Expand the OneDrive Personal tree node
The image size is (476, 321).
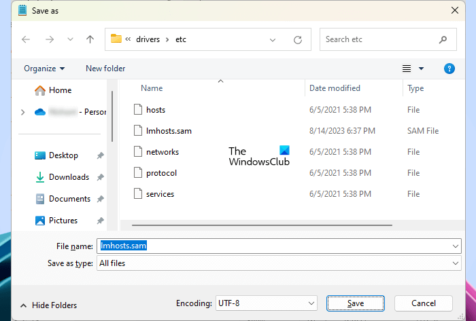(23, 112)
